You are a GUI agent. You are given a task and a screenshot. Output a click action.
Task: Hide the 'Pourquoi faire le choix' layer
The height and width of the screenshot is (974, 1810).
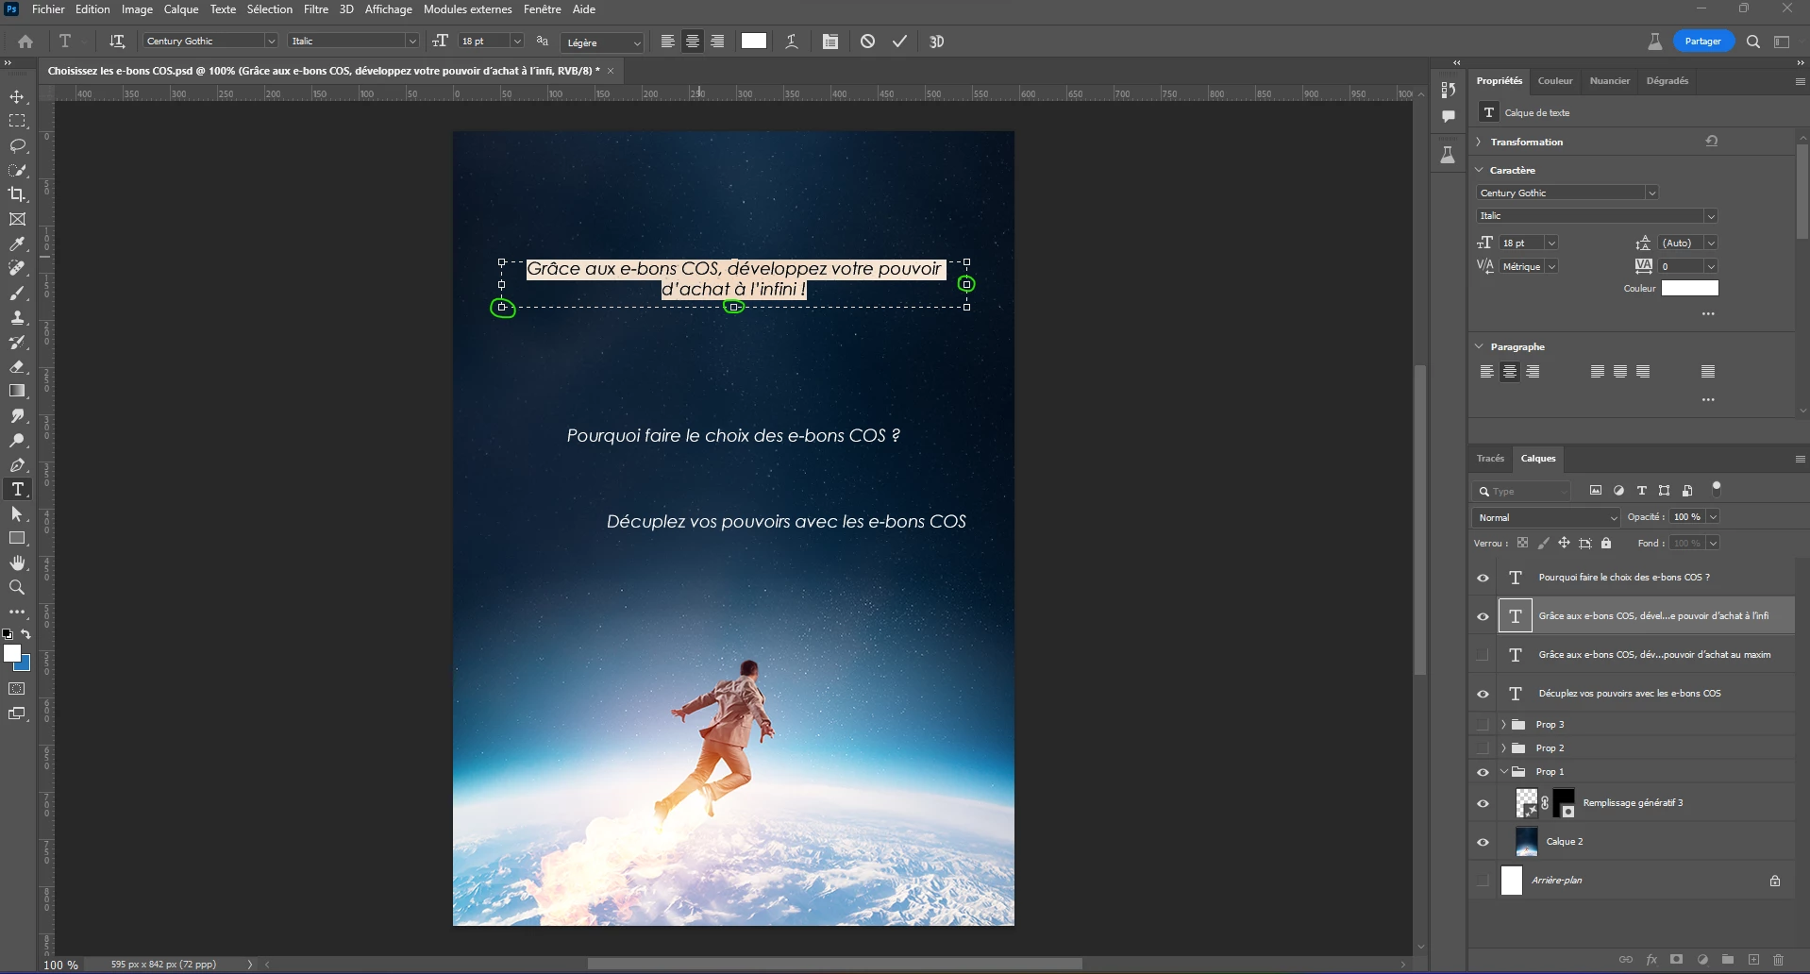pos(1483,578)
